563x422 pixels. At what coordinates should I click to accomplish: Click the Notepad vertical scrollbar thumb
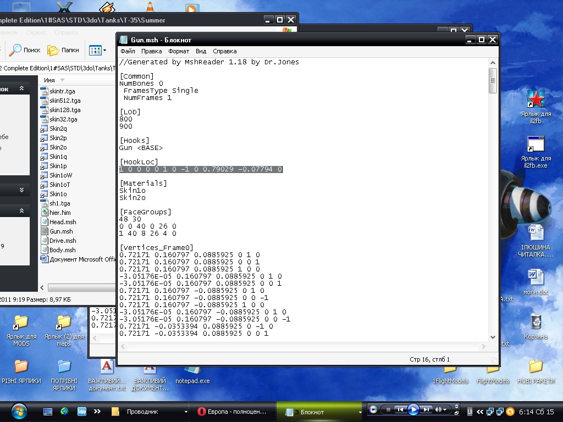tap(493, 80)
